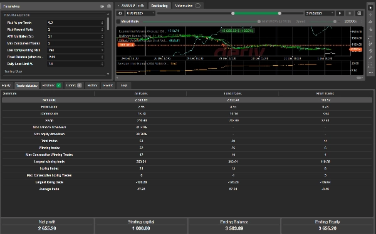Image resolution: width=376 pixels, height=234 pixels.
Task: Open the Positions tab
Action: click(51, 86)
